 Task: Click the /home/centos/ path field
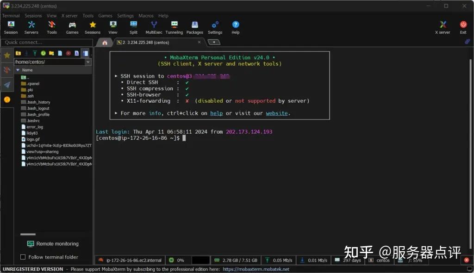tap(50, 62)
